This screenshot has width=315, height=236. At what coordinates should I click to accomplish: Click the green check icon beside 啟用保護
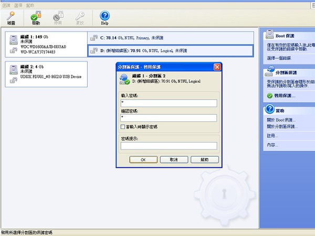tap(270, 96)
